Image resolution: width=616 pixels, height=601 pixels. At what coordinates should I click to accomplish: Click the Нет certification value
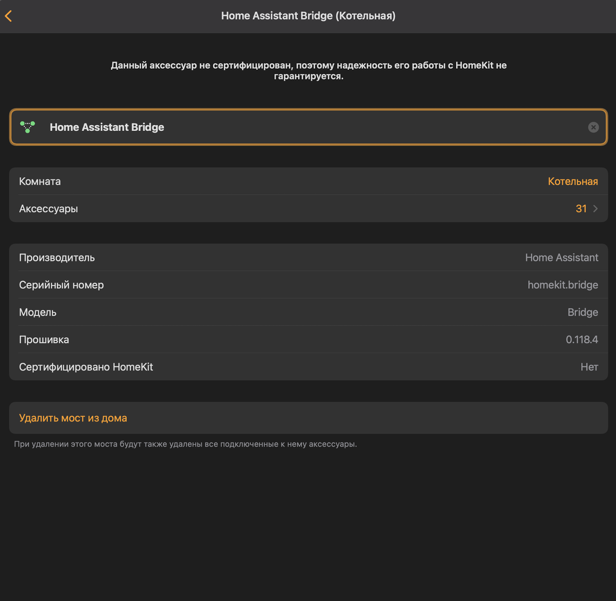point(589,367)
